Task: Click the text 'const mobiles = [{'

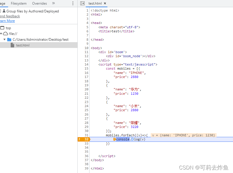Action: (x=123, y=68)
